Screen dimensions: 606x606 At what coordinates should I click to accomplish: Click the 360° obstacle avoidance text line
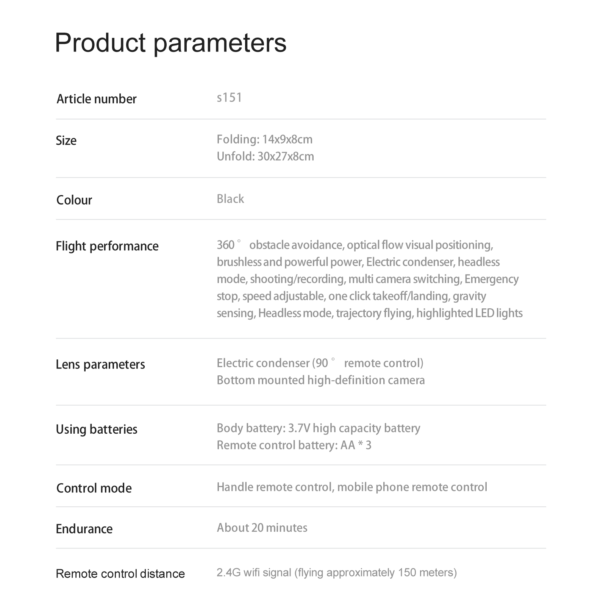355,245
